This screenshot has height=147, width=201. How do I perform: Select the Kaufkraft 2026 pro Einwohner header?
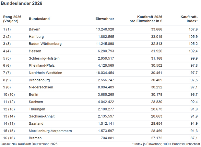coord(145,19)
